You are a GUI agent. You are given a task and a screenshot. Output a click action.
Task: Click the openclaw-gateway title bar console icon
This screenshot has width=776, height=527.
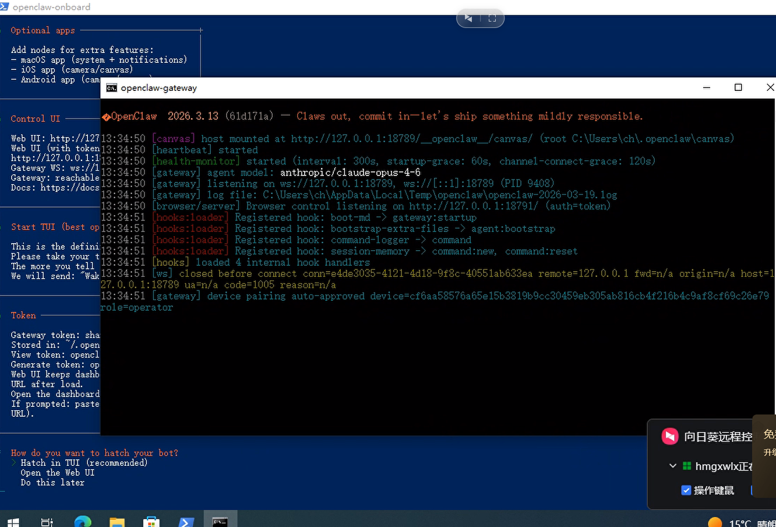click(x=111, y=87)
